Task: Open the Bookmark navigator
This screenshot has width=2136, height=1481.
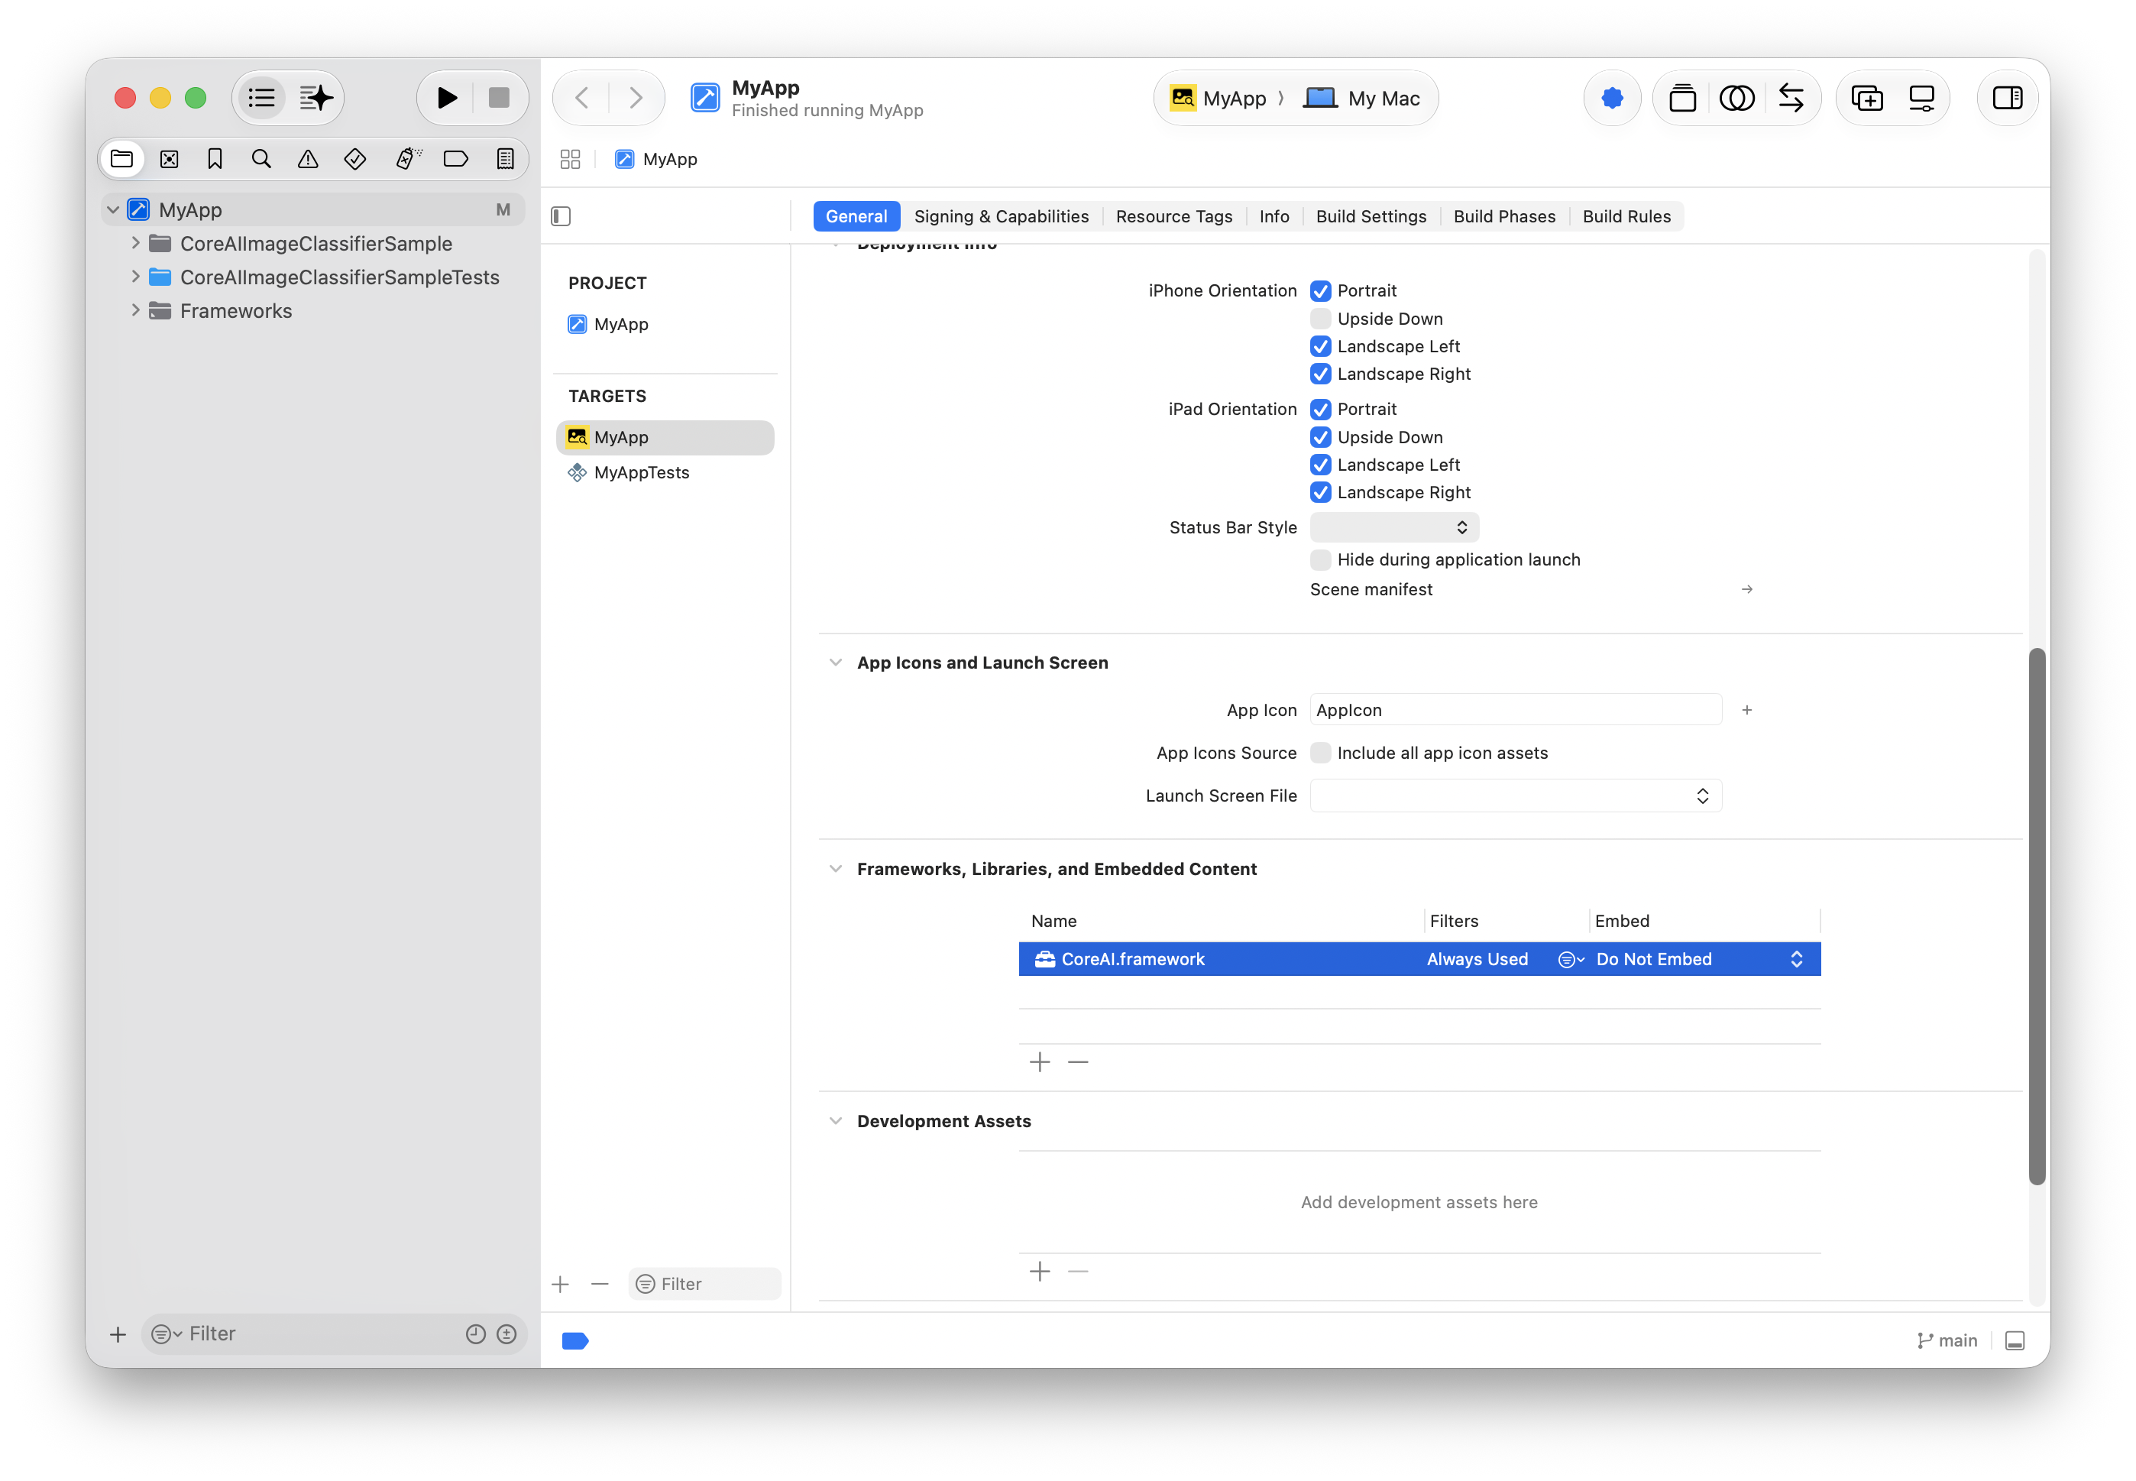Action: click(x=215, y=159)
